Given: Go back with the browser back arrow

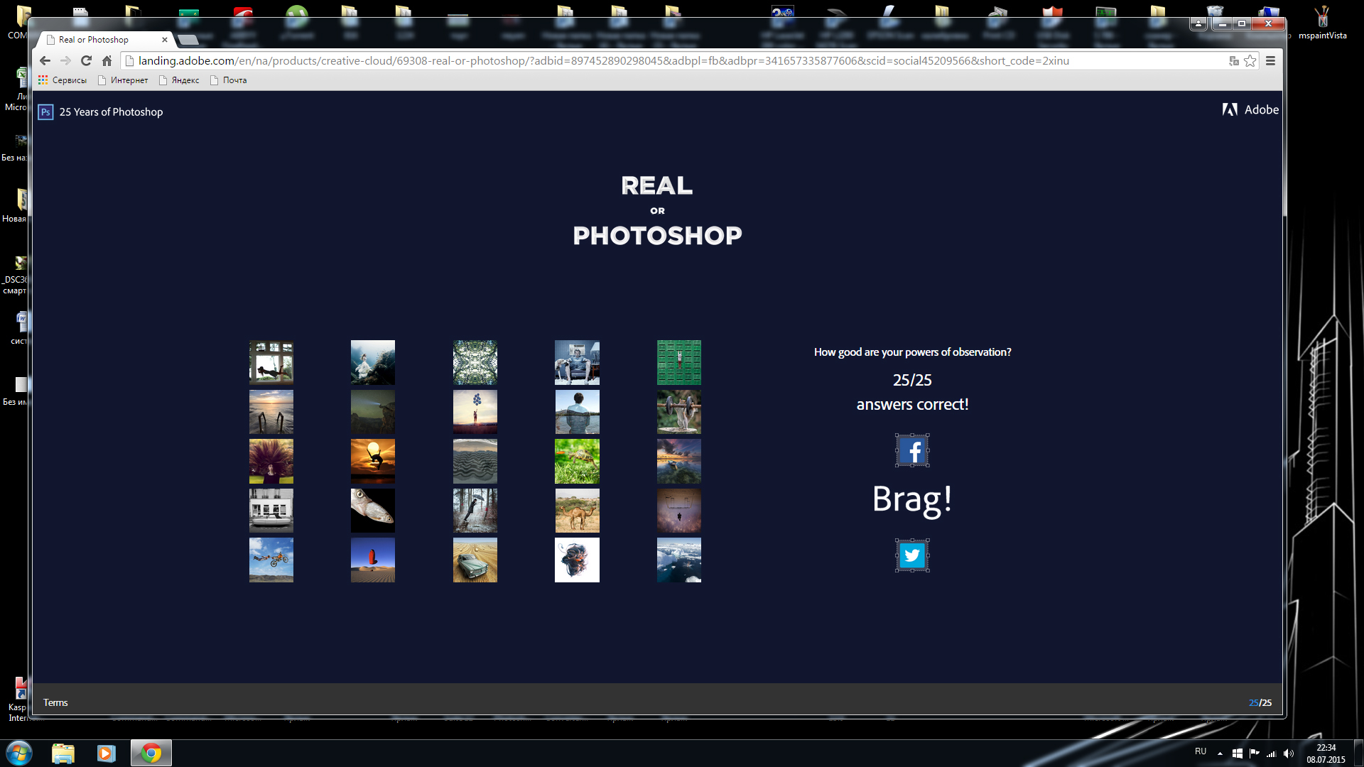Looking at the screenshot, I should click(x=45, y=61).
